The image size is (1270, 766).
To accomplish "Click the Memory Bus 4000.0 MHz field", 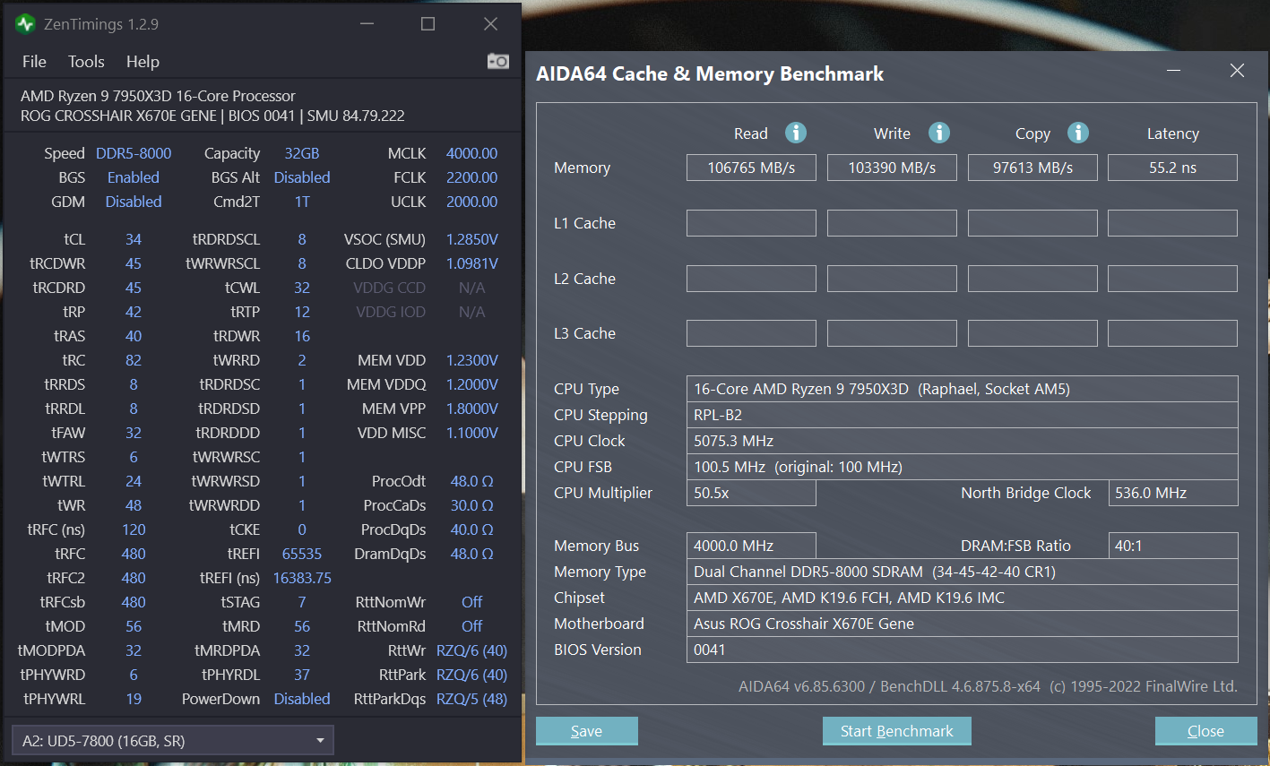I will 751,546.
